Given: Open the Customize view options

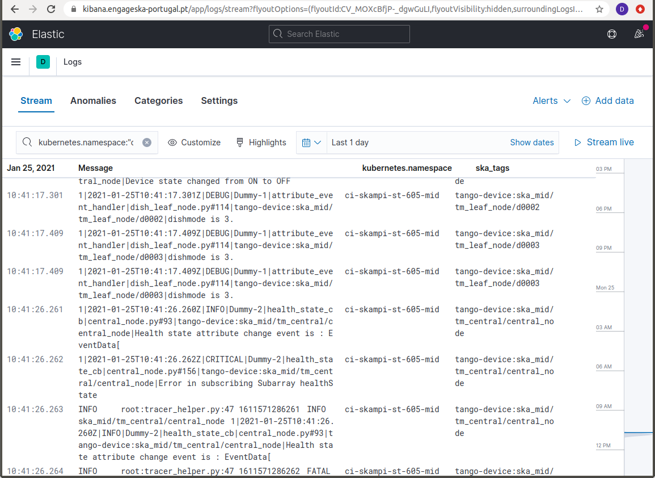Looking at the screenshot, I should click(x=195, y=142).
